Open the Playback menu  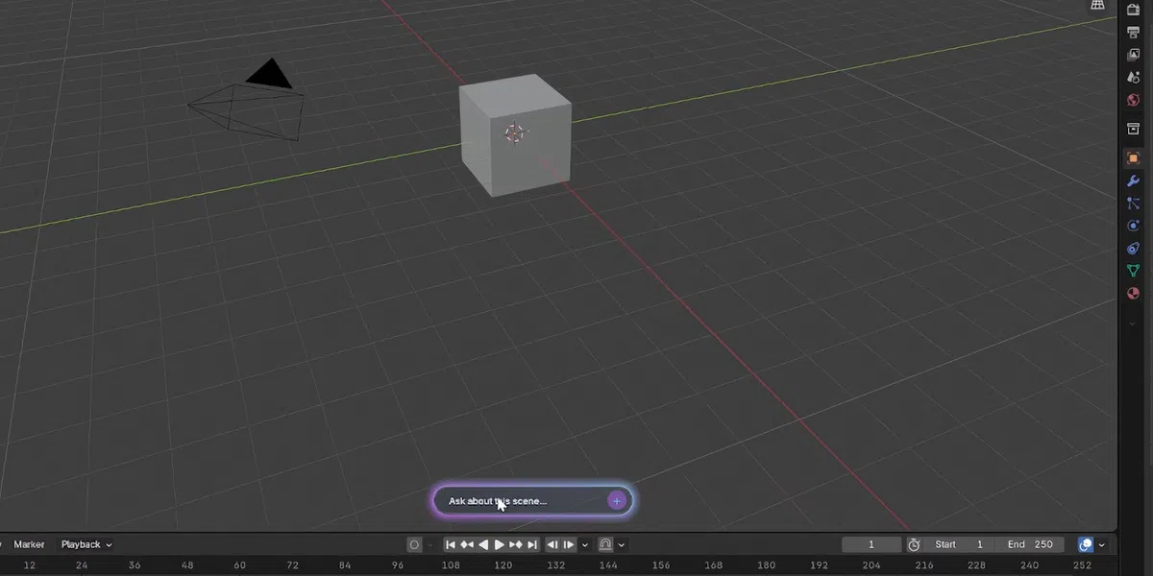click(x=86, y=544)
